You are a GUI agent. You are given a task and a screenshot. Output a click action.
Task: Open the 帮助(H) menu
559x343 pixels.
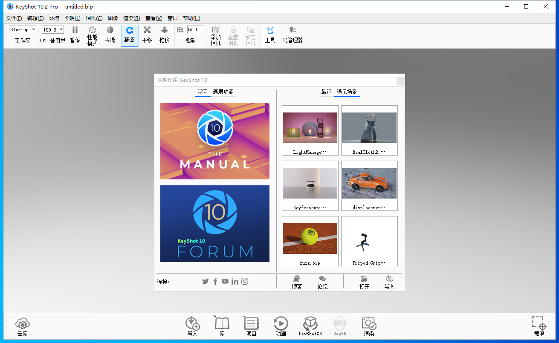tap(191, 18)
